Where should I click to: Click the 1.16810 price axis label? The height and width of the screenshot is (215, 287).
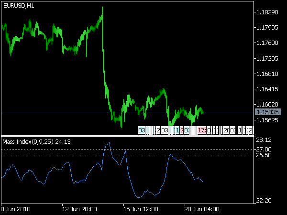pyautogui.click(x=267, y=74)
